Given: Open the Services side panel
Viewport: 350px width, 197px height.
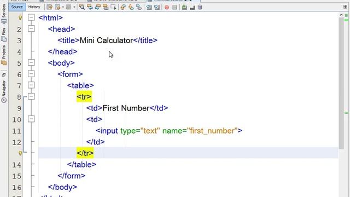Looking at the screenshot, I should point(4,14).
